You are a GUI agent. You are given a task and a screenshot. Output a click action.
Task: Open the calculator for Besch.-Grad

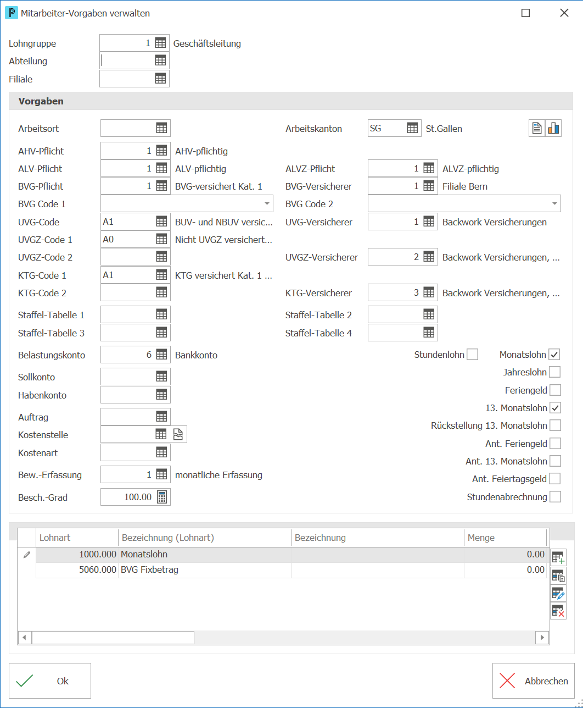(162, 497)
